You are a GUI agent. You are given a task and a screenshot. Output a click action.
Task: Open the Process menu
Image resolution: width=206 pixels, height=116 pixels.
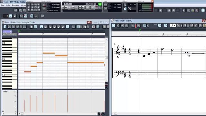[15, 5]
